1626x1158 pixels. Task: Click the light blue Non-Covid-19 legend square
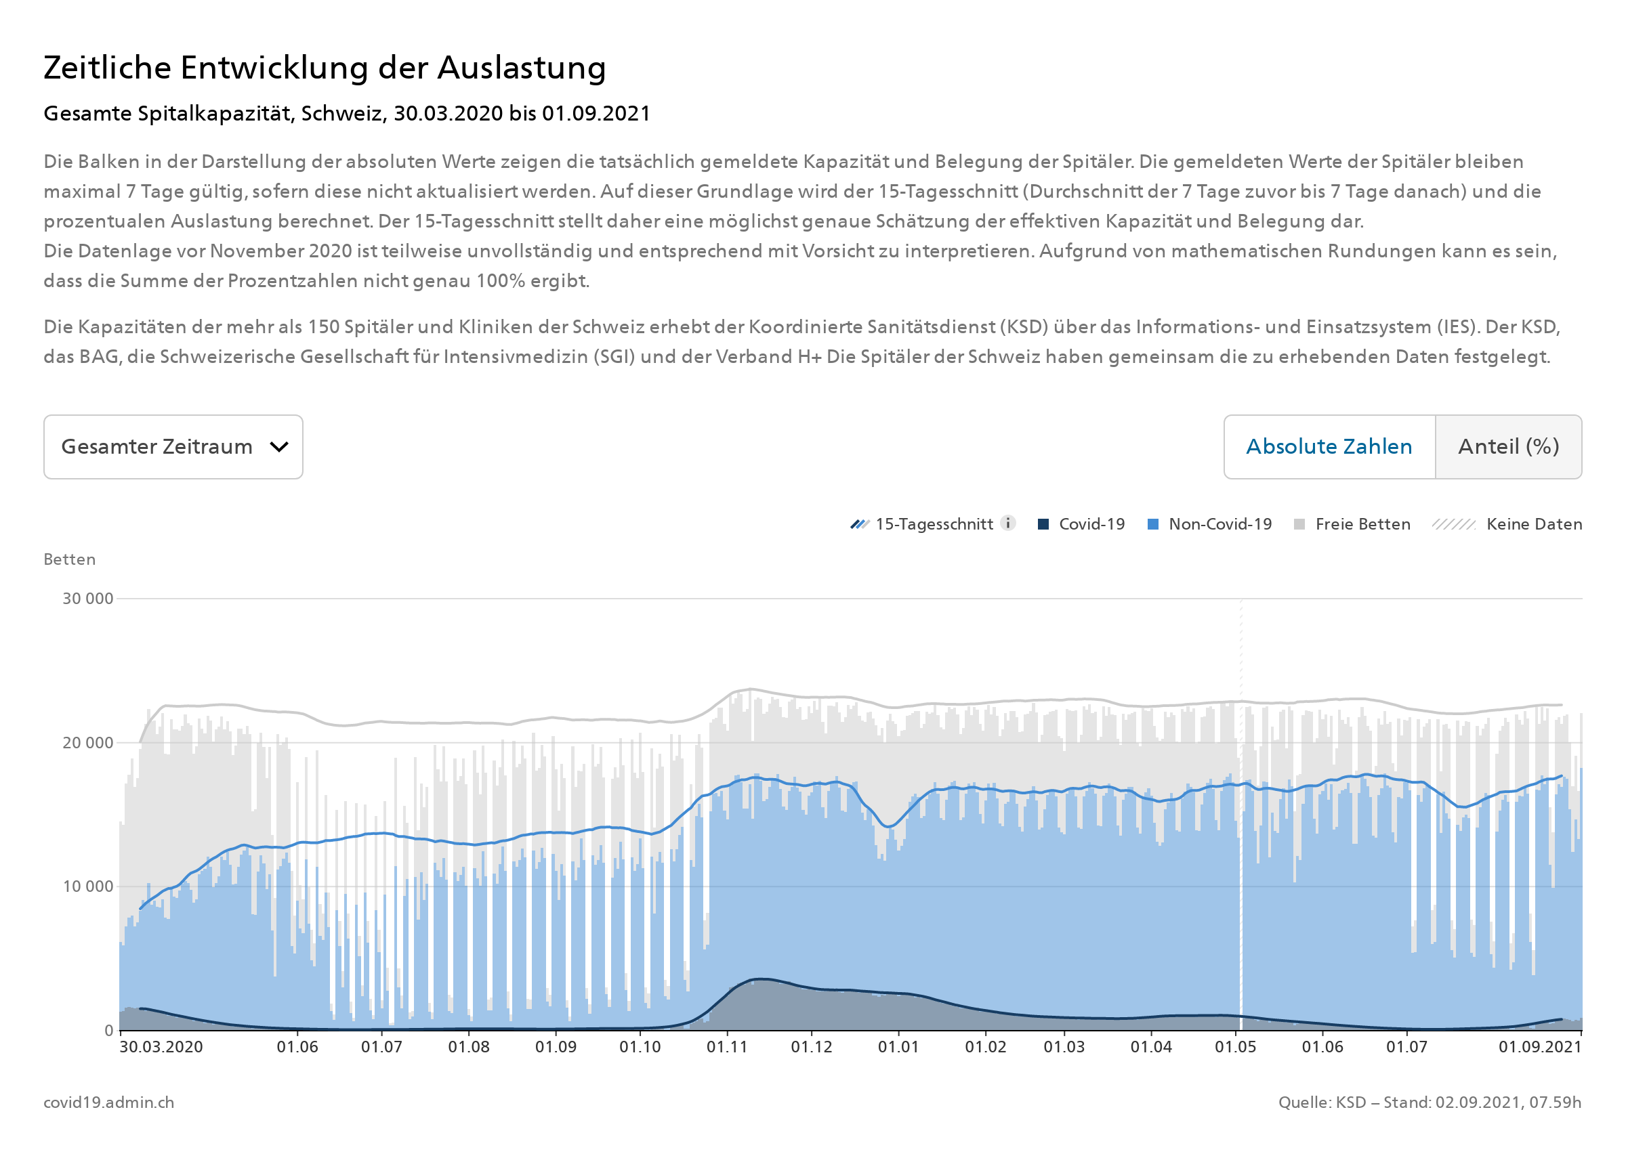(1152, 524)
